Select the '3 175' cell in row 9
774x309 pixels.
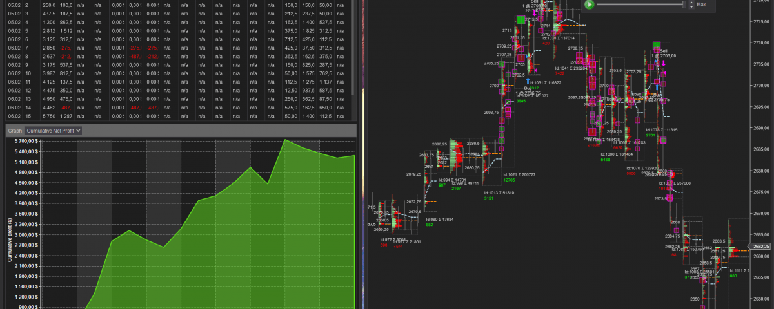(49, 64)
